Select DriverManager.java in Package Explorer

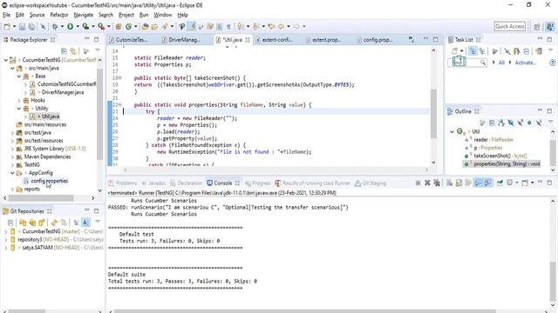pos(63,92)
